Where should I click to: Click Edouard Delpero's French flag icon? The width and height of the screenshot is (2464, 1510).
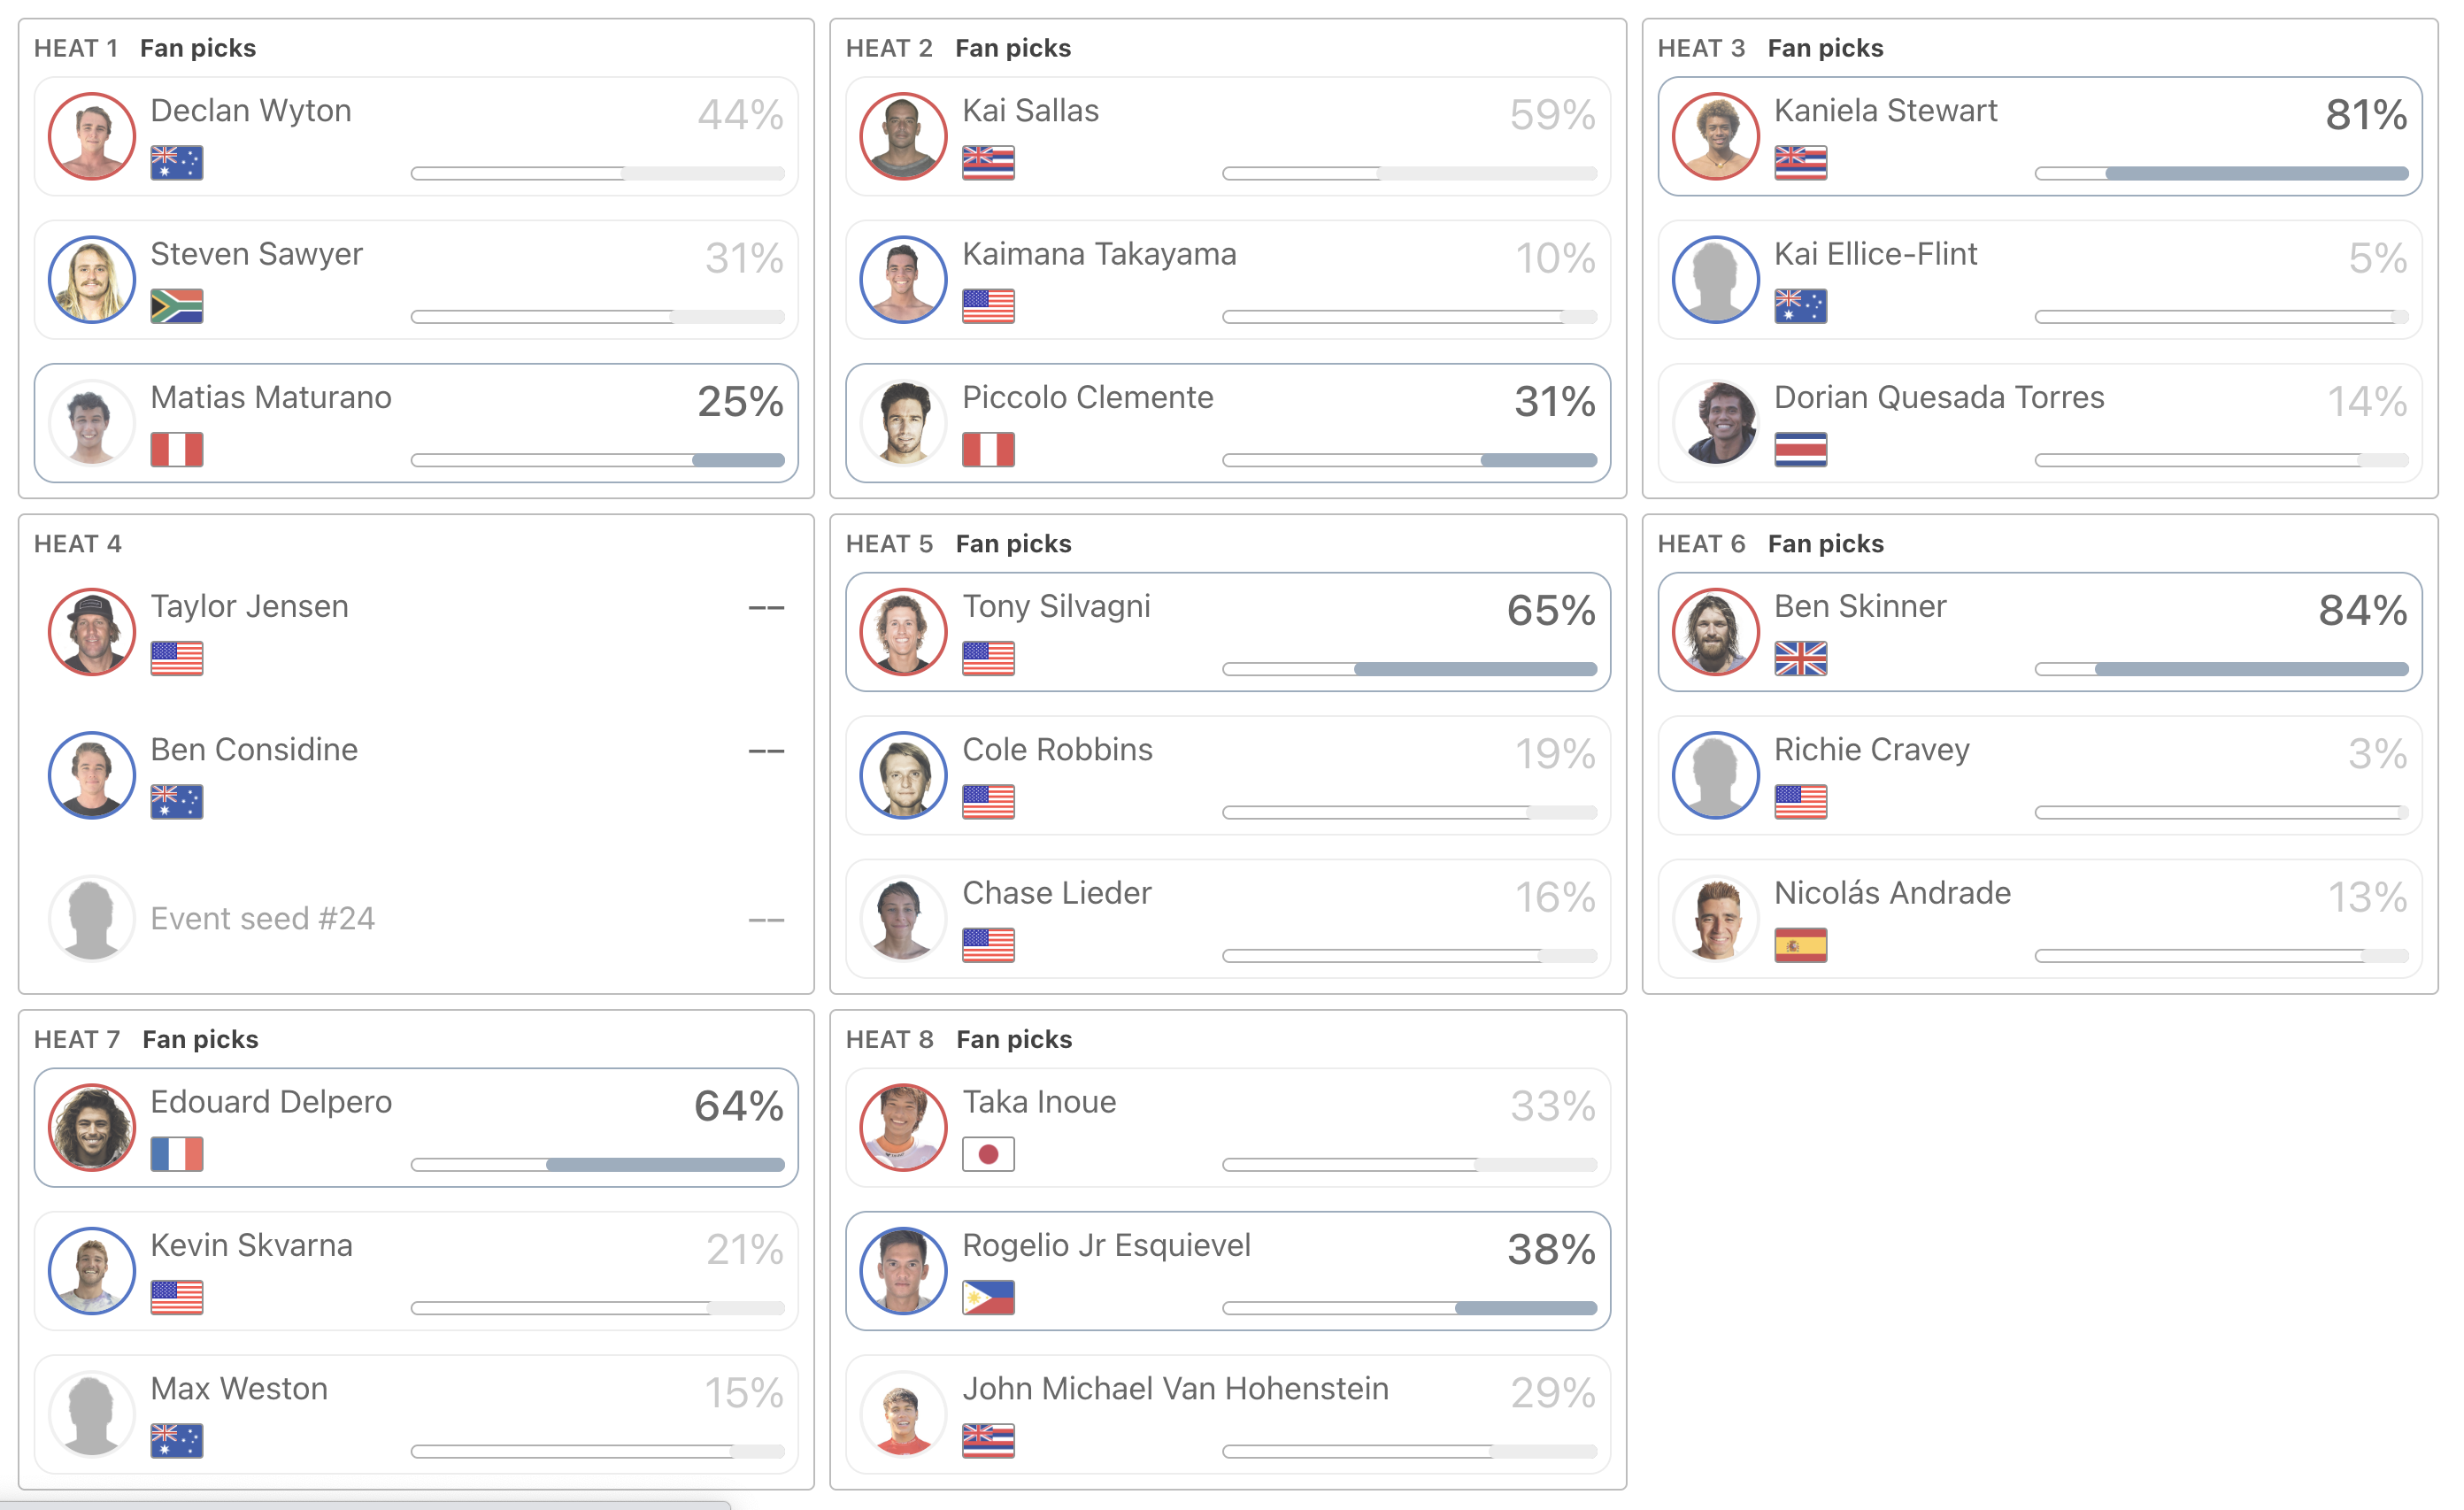(x=177, y=1154)
